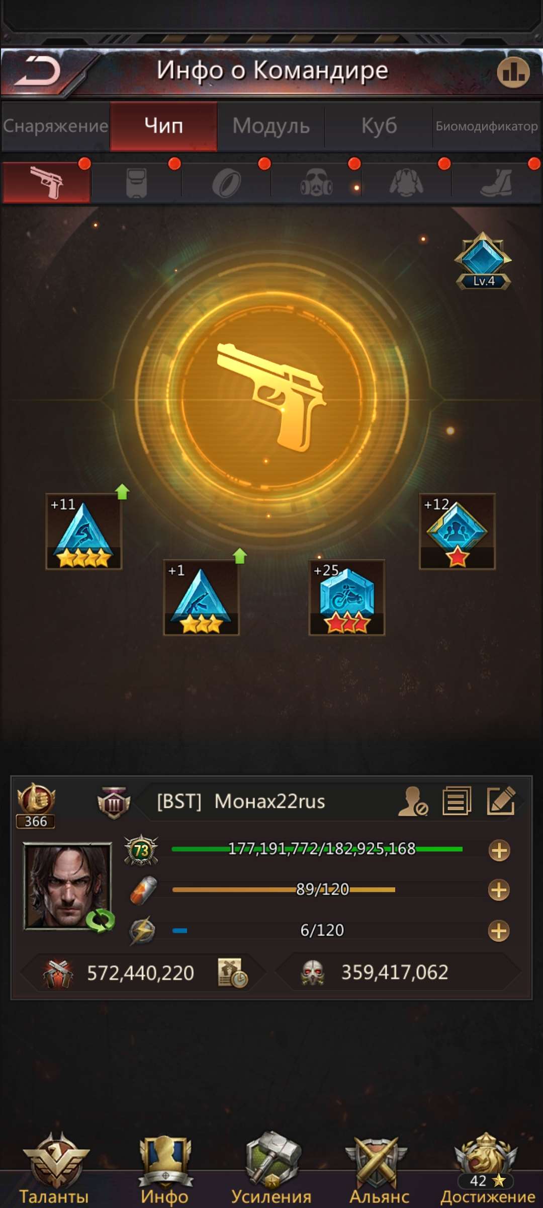Screen dimensions: 543x1208
Task: Select the gas mask equipment slot
Action: pyautogui.click(x=316, y=183)
